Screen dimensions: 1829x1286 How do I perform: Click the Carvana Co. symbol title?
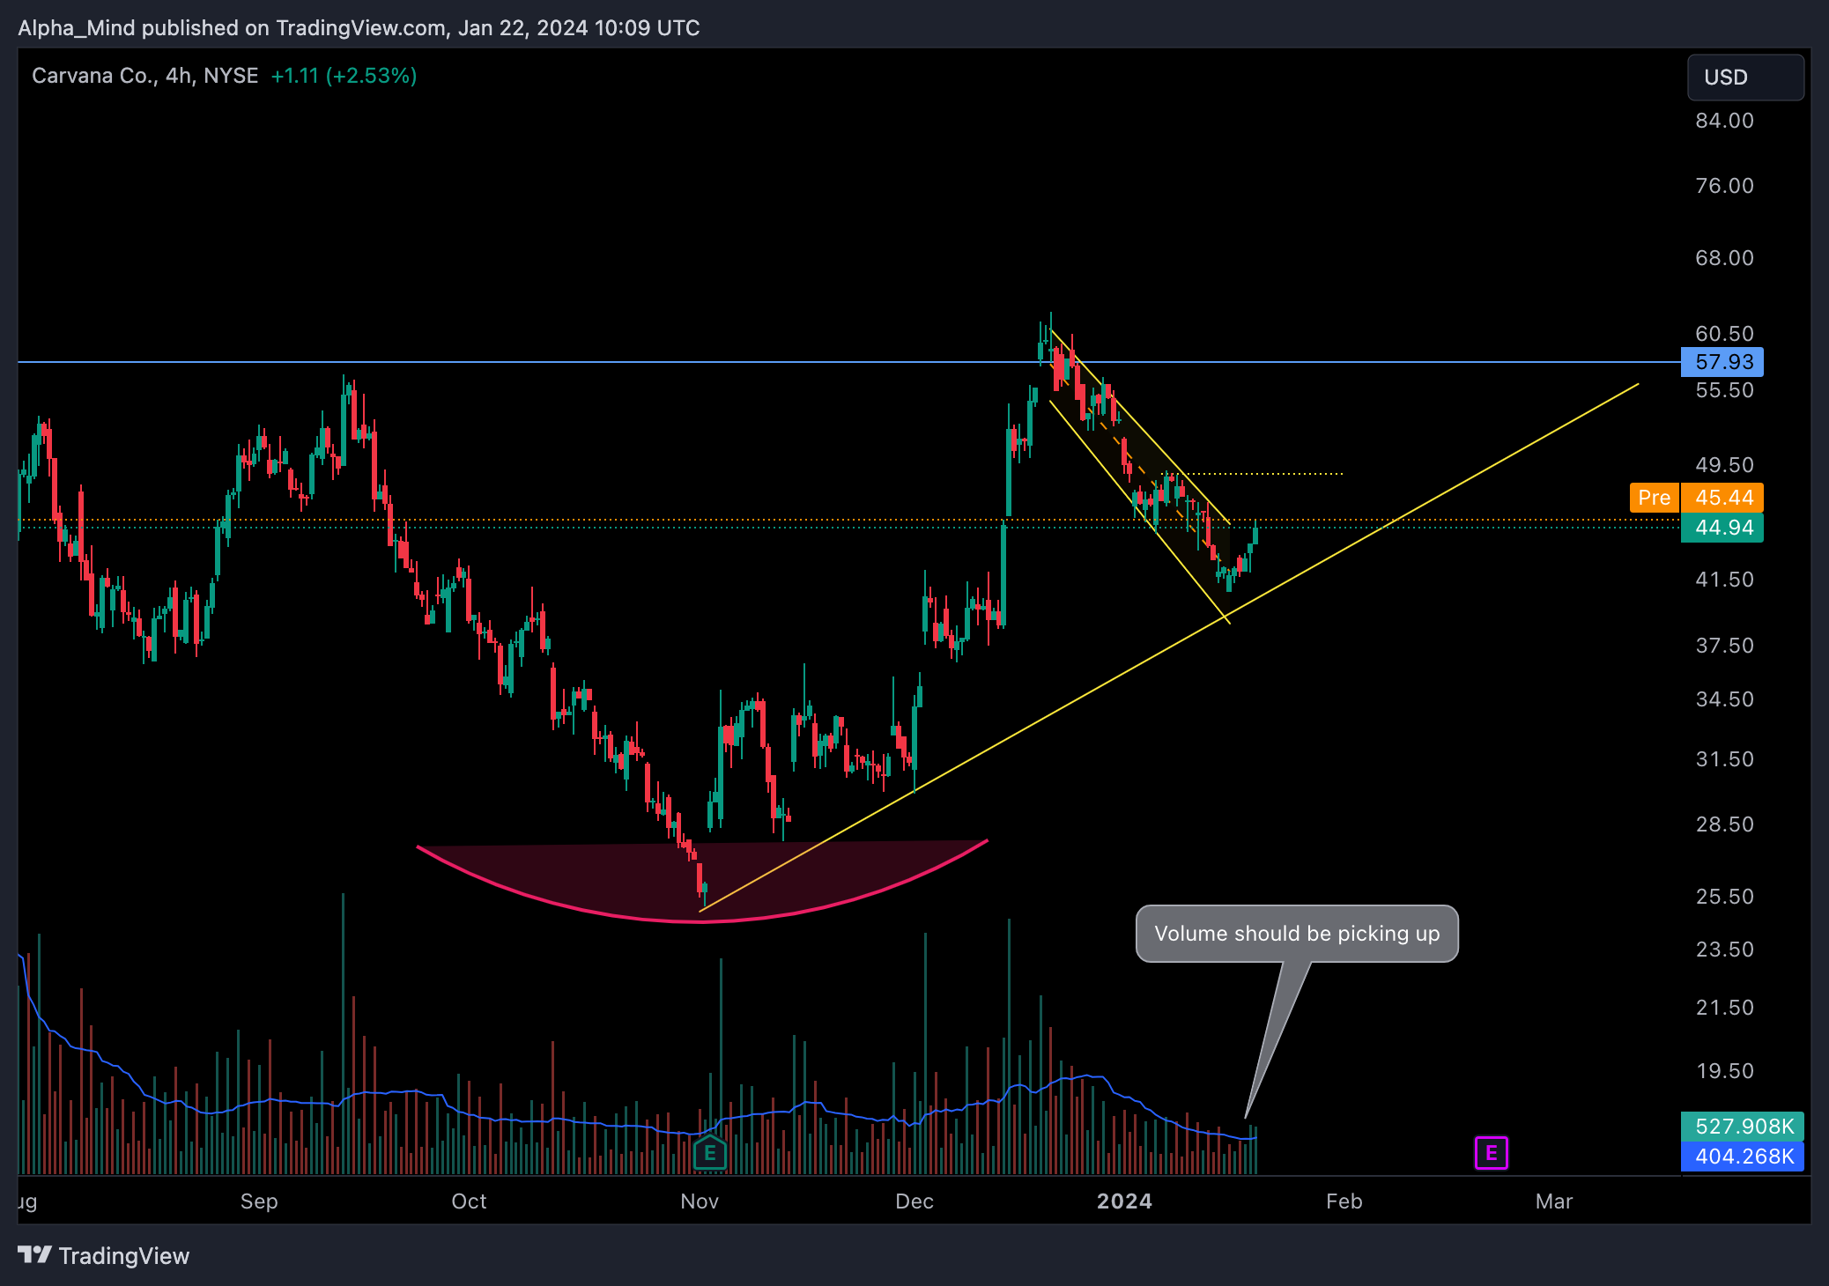coord(144,76)
